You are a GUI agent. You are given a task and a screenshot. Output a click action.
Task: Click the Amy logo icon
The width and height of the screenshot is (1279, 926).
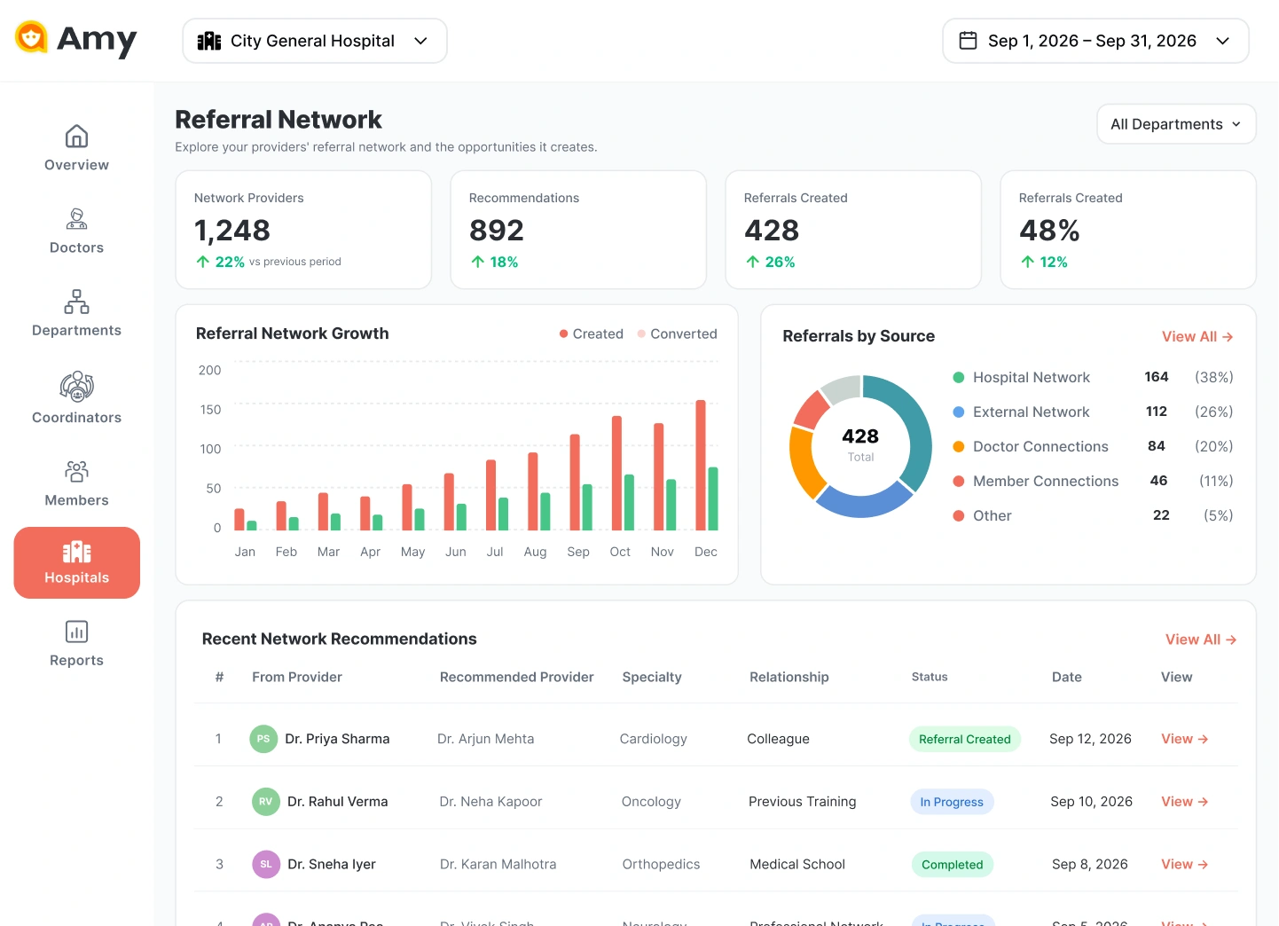(x=31, y=37)
